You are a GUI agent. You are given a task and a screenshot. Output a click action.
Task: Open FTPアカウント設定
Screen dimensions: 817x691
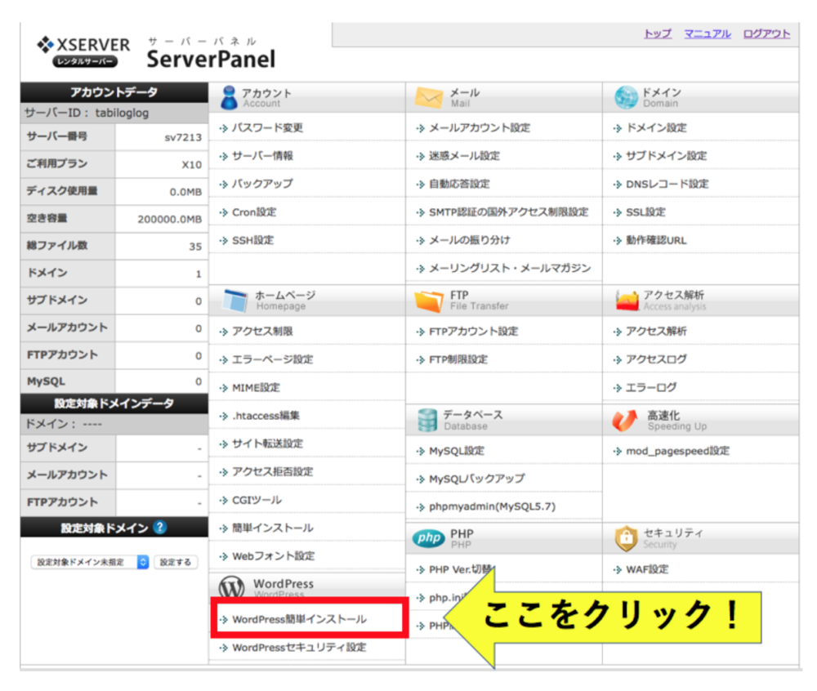[x=474, y=331]
